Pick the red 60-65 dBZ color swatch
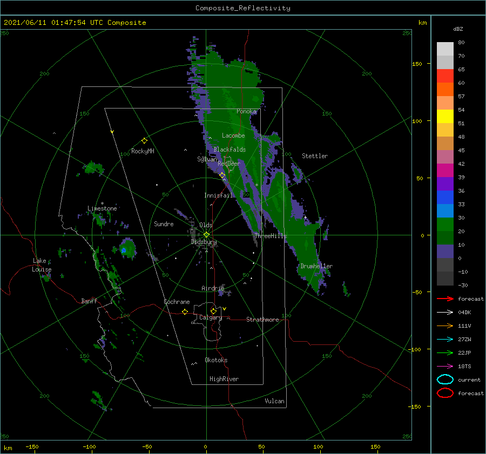486x454 pixels. pos(445,76)
